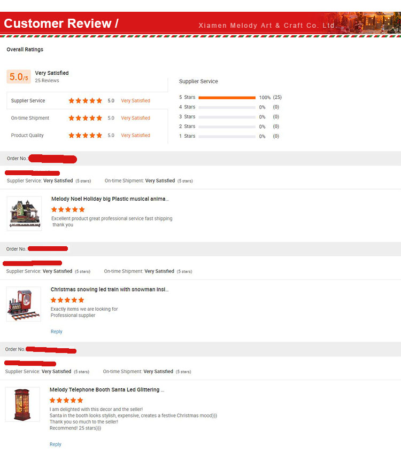401x455 pixels.
Task: Click the Product Quality star rating
Action: (85, 136)
